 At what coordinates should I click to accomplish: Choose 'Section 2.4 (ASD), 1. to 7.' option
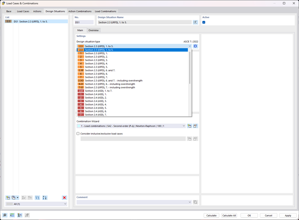(x=132, y=91)
